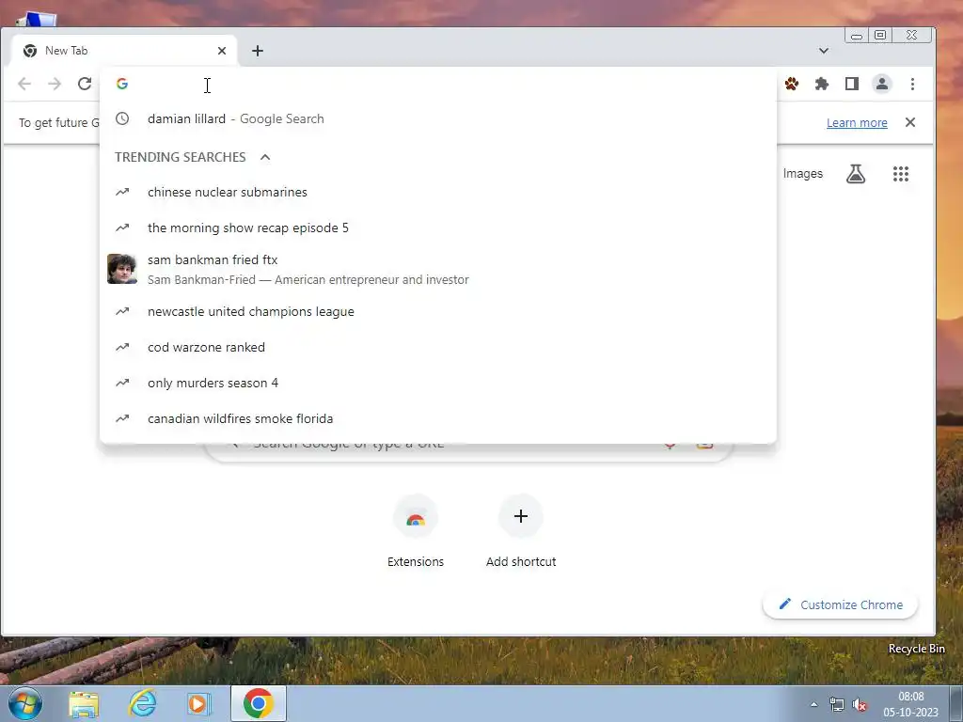Launch Internet Explorer from taskbar
This screenshot has height=722, width=963.
coord(142,703)
